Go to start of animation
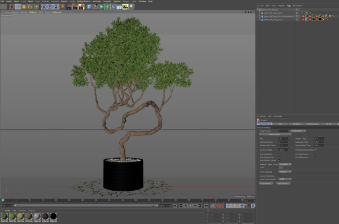This screenshot has width=339, height=224. coord(175,205)
